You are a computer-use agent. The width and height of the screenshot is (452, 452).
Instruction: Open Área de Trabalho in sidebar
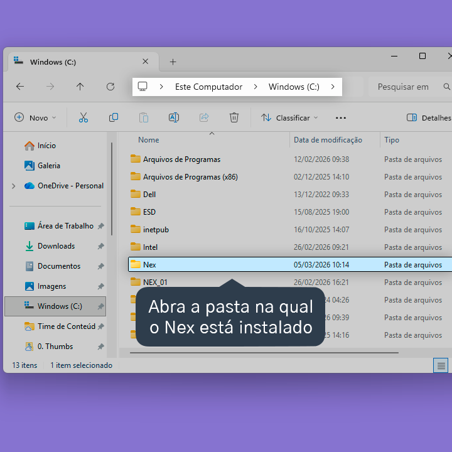pos(59,226)
